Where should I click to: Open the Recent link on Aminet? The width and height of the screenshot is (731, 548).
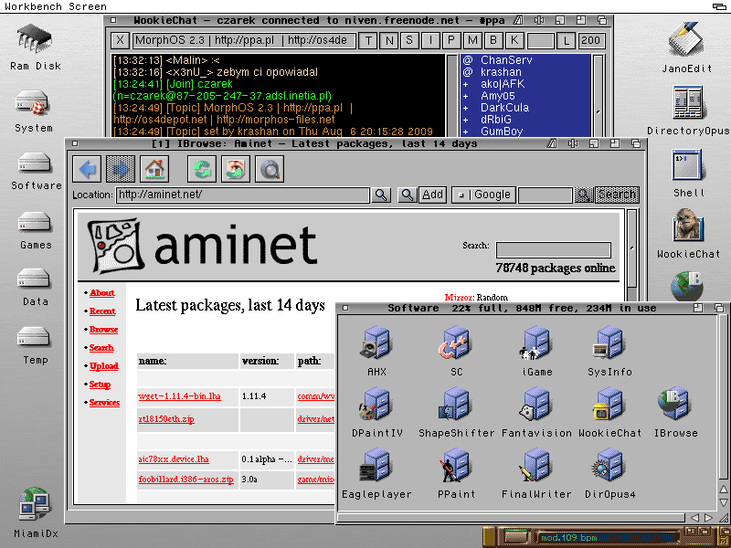pos(102,311)
